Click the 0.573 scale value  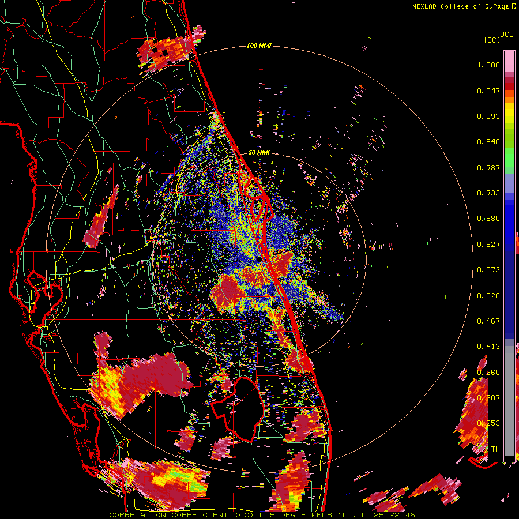(488, 270)
